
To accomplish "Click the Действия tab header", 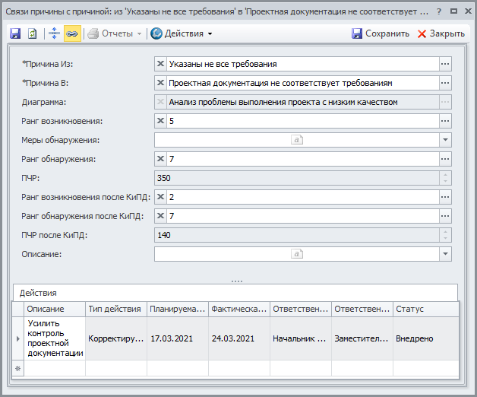I will pos(39,293).
